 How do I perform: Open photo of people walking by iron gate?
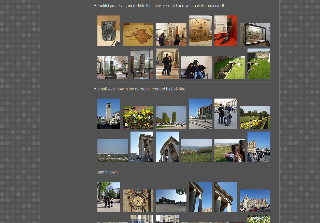point(109,197)
